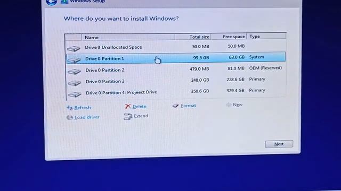Click the 248.0 GB total size cell

coord(200,80)
